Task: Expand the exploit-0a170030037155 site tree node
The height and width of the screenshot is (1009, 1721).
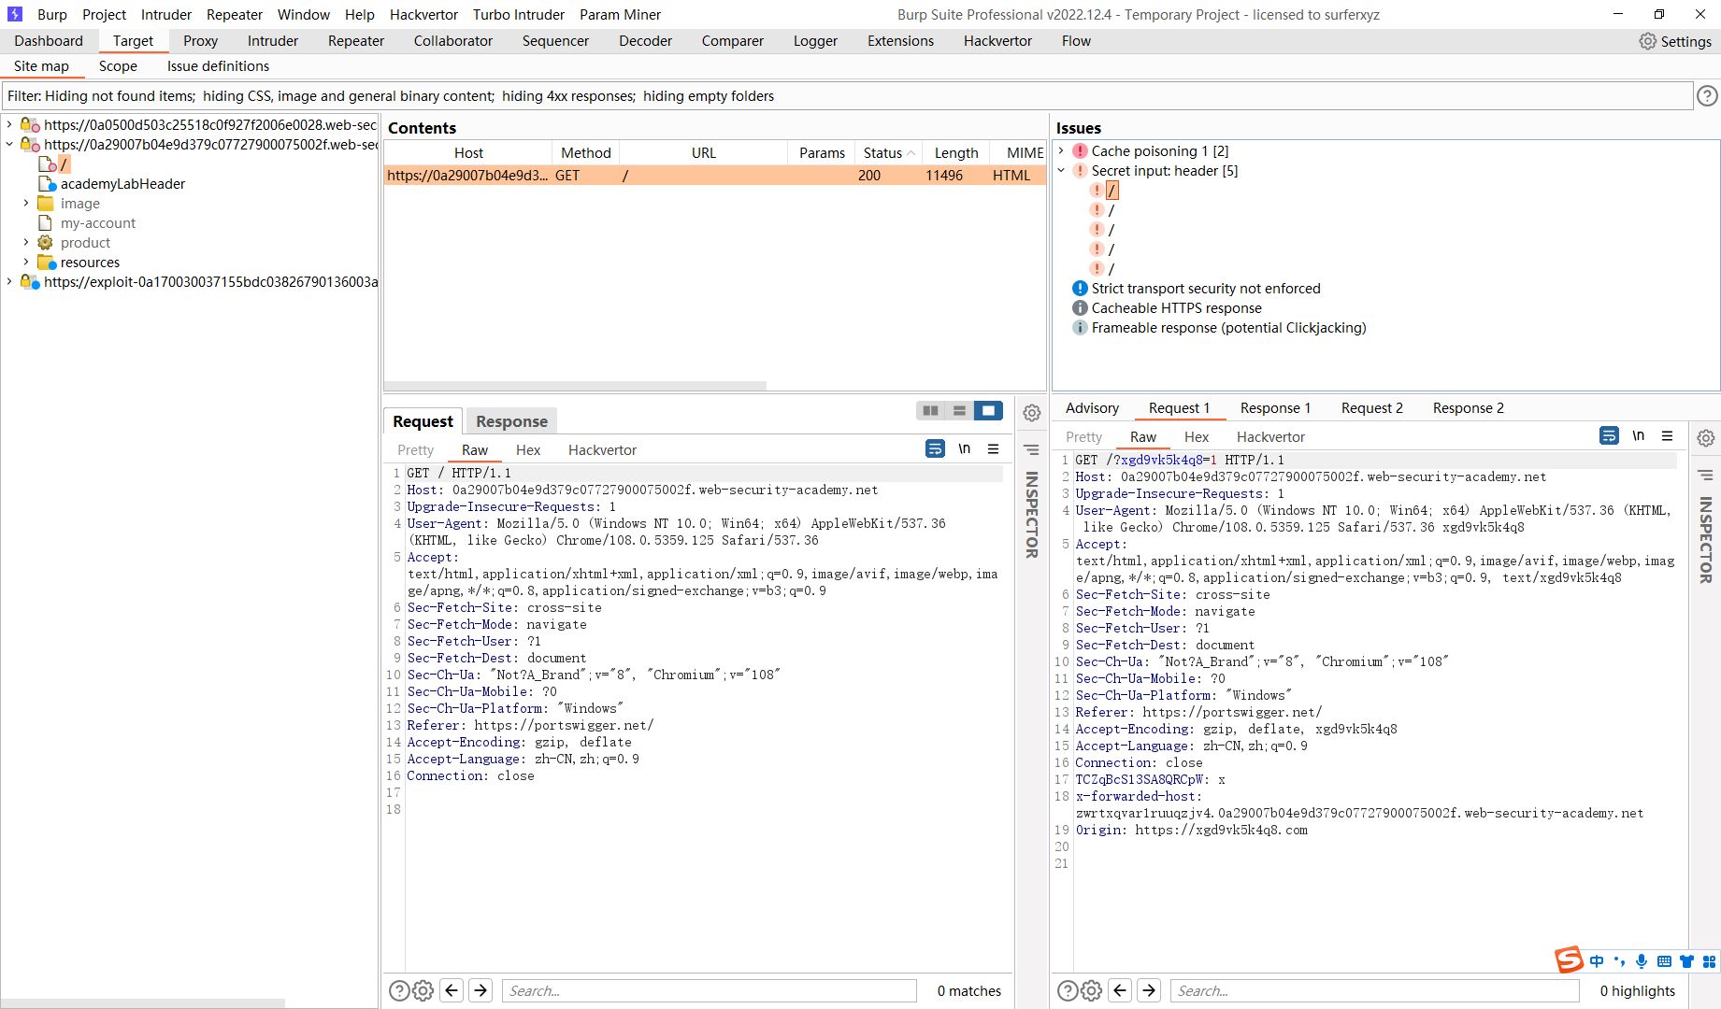Action: click(x=9, y=281)
